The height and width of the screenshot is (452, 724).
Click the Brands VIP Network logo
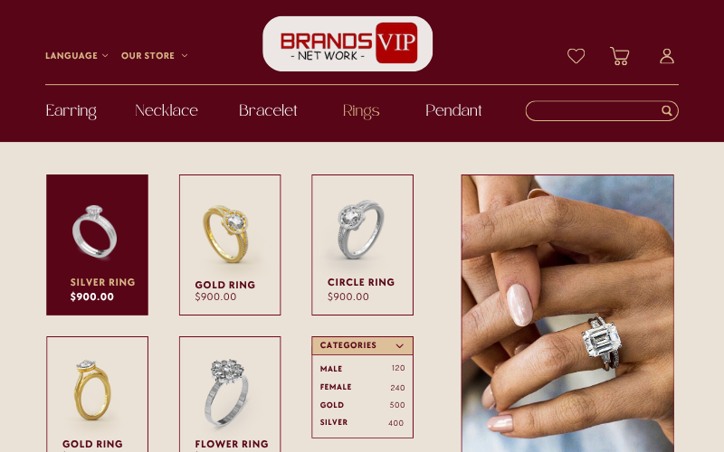348,43
